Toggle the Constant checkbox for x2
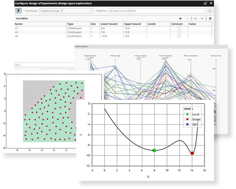The height and width of the screenshot is (189, 236). [179, 32]
